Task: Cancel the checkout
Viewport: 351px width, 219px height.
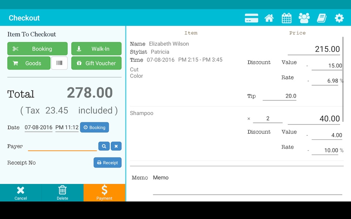Action: pyautogui.click(x=20, y=193)
